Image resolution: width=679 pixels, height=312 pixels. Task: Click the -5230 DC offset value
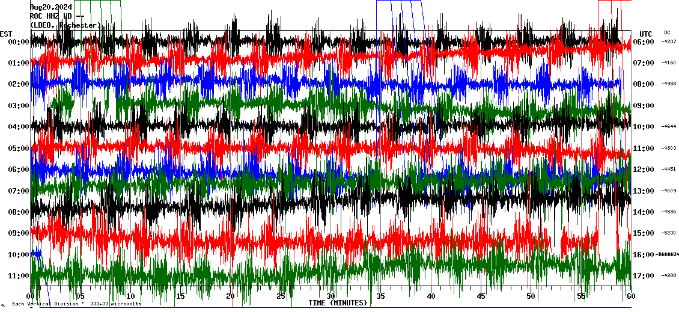click(668, 233)
